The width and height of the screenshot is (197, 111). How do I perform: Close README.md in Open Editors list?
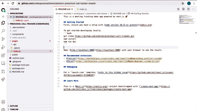click(11, 17)
